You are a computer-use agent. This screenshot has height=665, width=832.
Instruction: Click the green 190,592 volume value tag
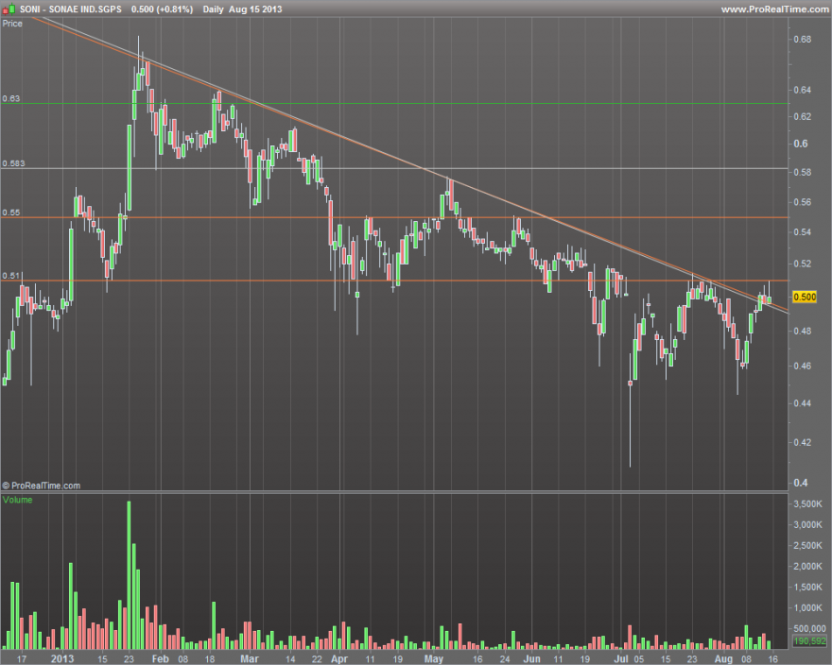click(x=809, y=641)
